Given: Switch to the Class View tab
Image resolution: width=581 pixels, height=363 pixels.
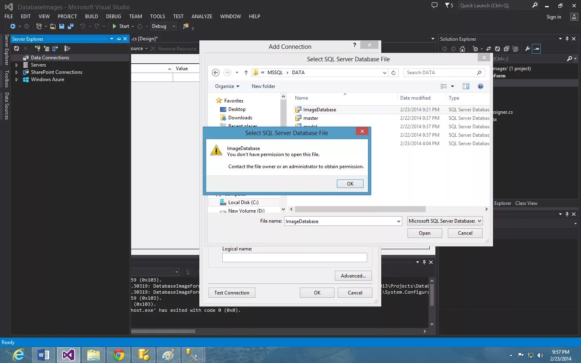Looking at the screenshot, I should [x=526, y=203].
